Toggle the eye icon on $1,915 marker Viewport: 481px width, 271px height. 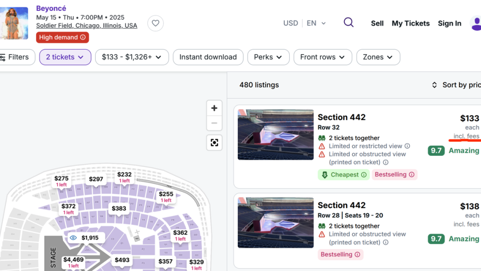[x=73, y=238]
